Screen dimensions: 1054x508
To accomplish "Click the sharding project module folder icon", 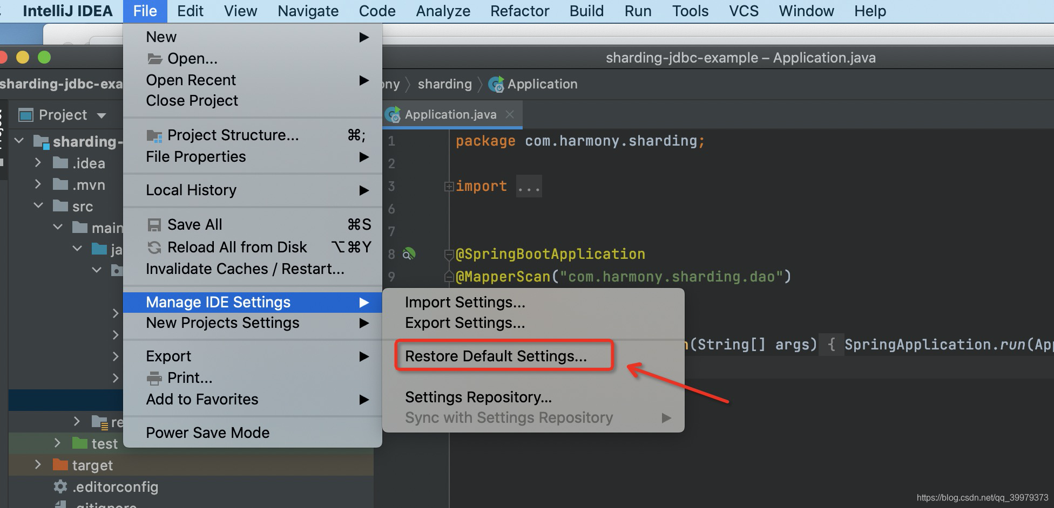I will pos(41,142).
